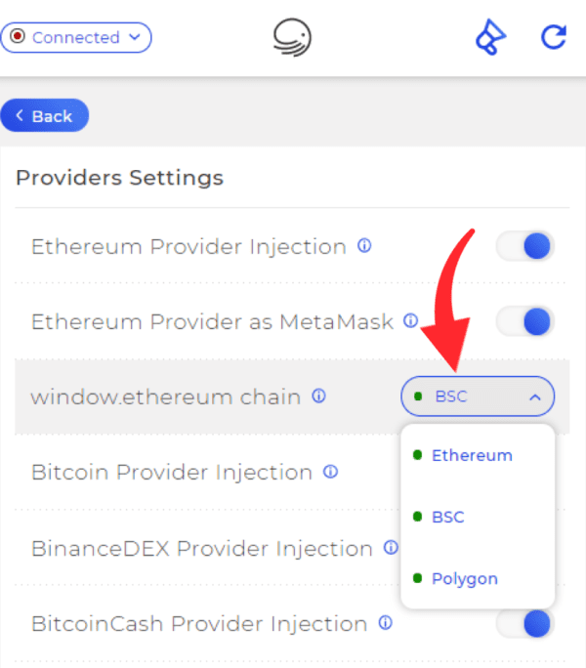Open info icon next to window.ethereum chain

click(318, 396)
